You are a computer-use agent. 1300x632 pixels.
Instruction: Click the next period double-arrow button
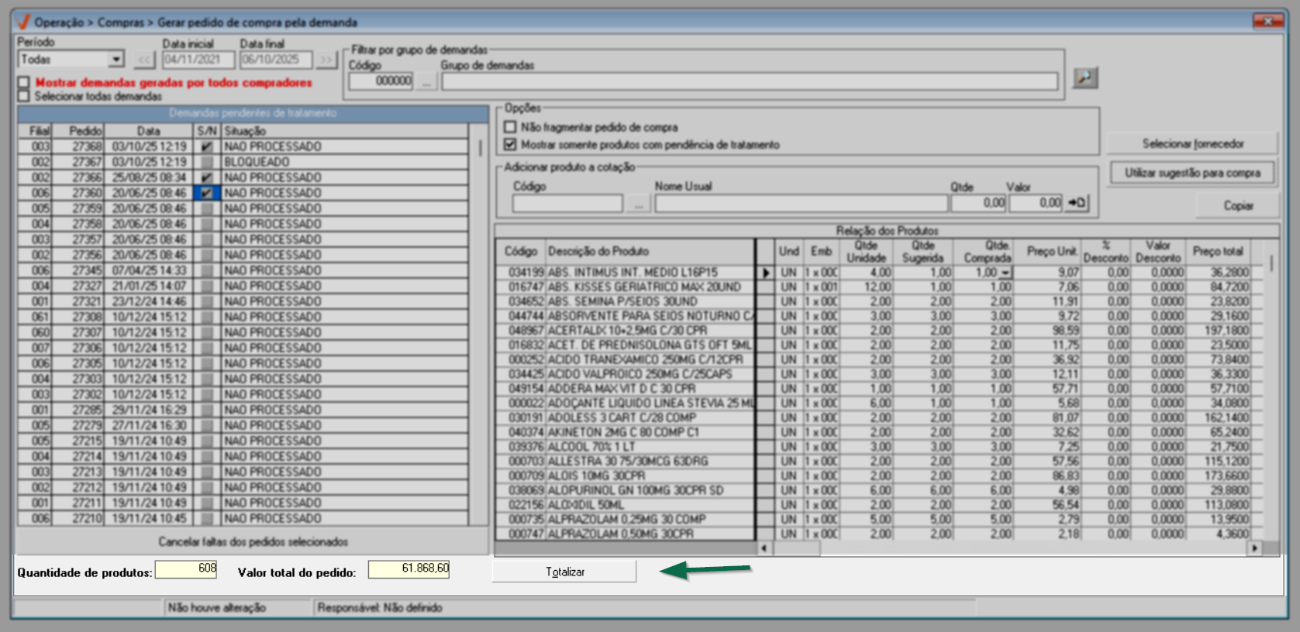(326, 60)
